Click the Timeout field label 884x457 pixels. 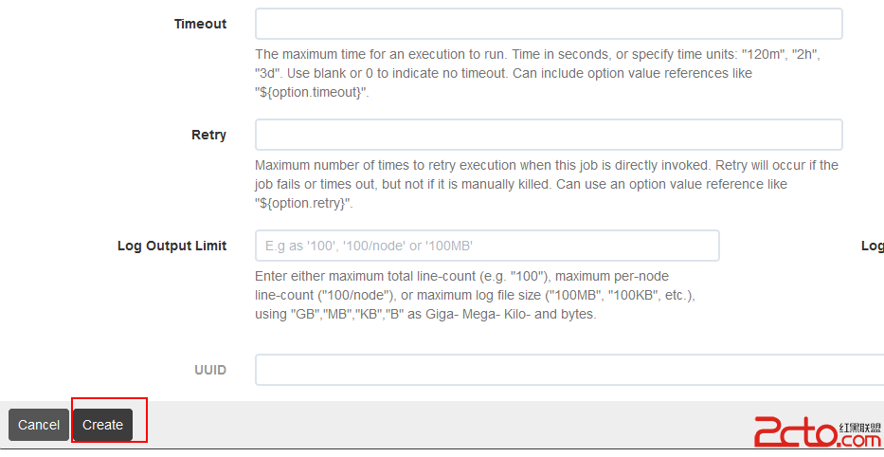[200, 24]
